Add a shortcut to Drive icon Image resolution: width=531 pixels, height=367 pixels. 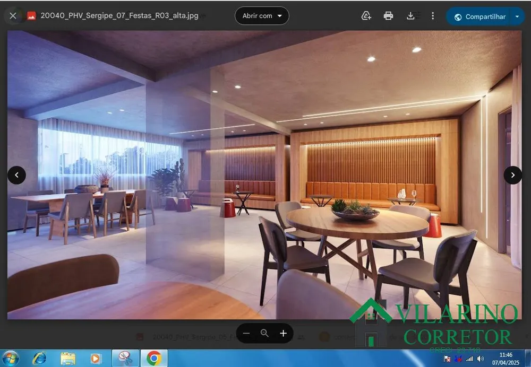366,16
